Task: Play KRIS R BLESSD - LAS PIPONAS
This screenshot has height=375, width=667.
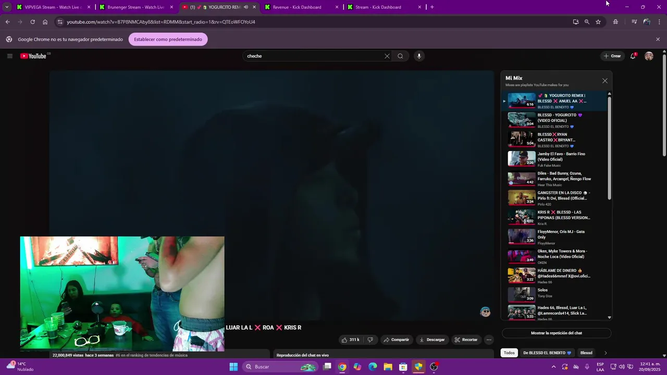Action: [x=554, y=218]
